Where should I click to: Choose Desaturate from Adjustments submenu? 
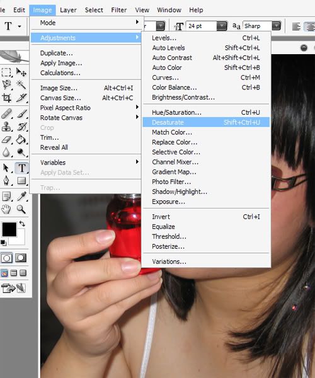point(206,122)
